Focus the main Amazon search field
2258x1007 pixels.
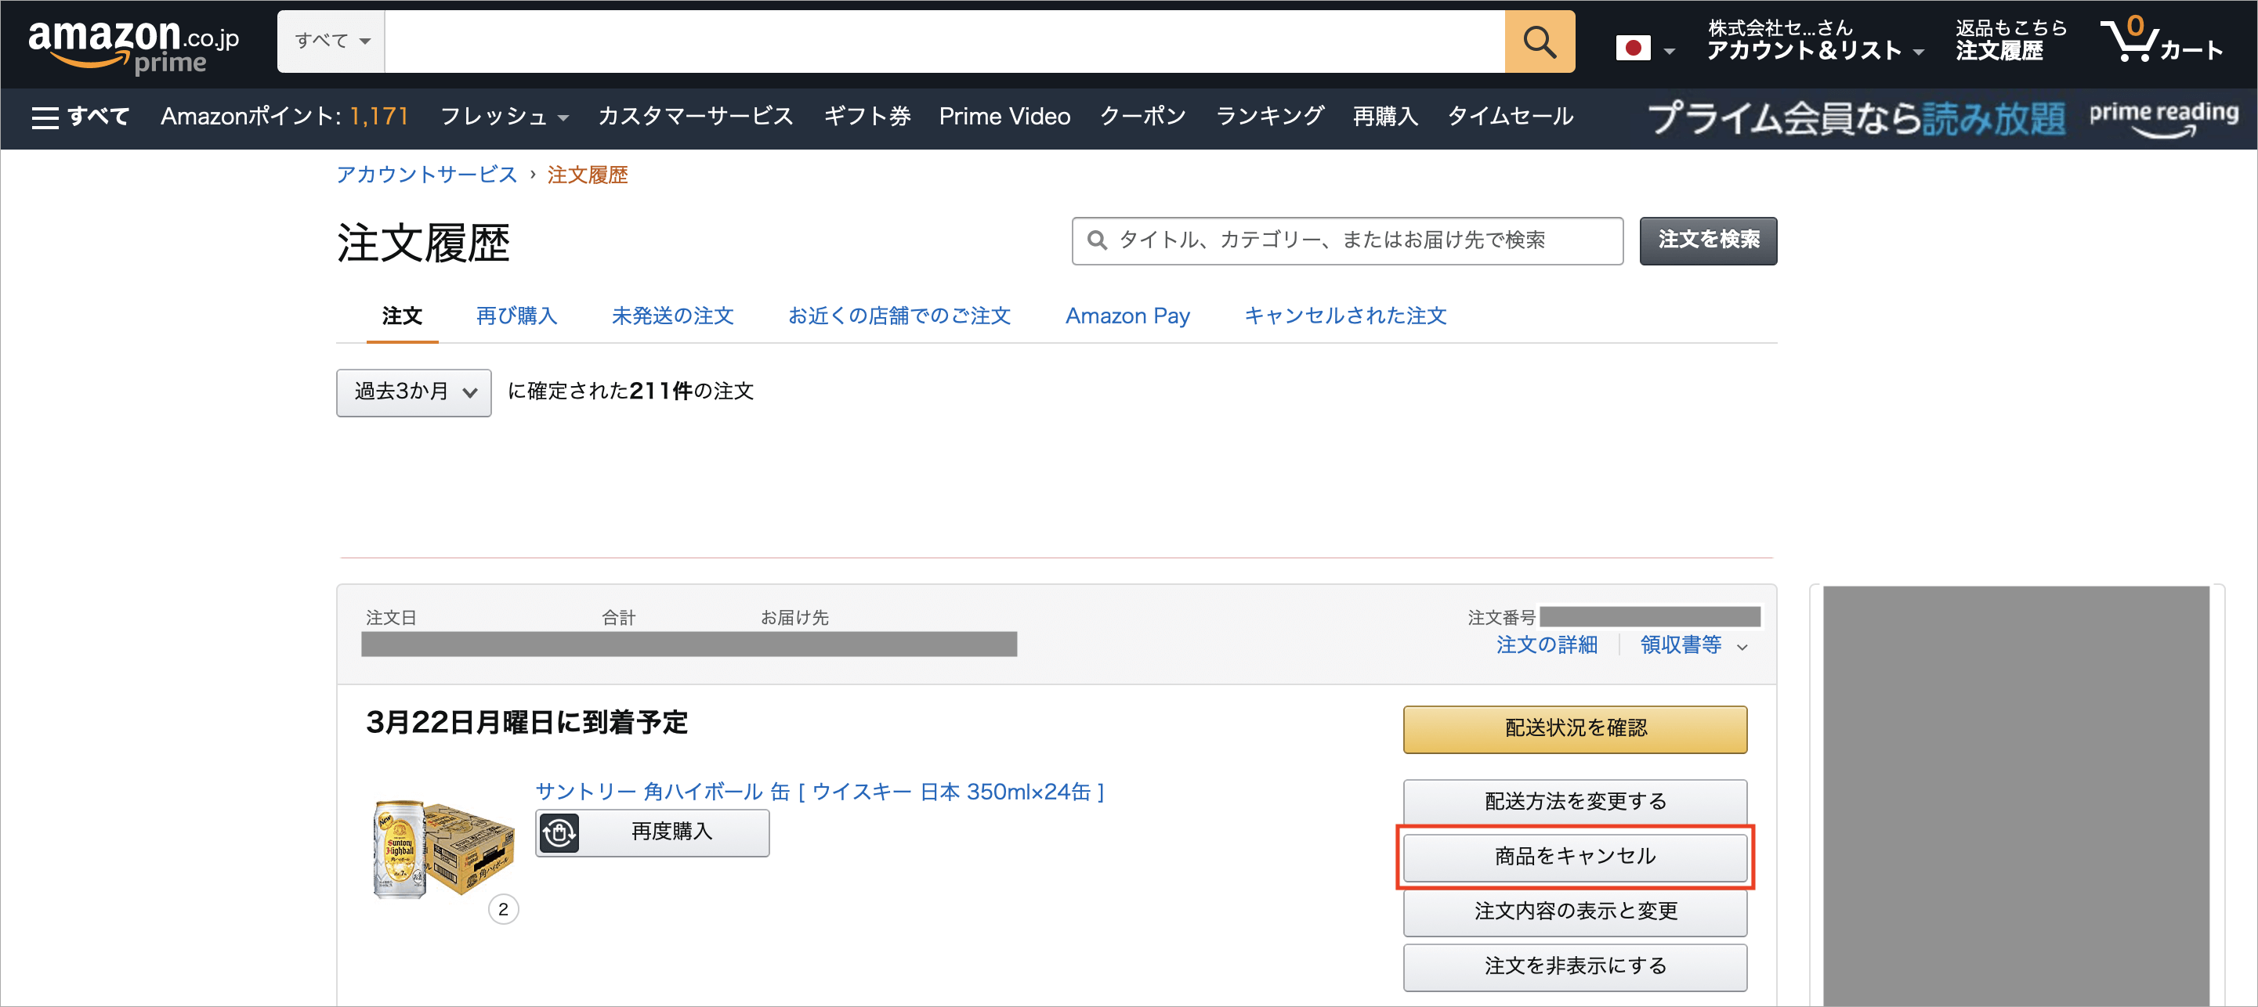[944, 42]
